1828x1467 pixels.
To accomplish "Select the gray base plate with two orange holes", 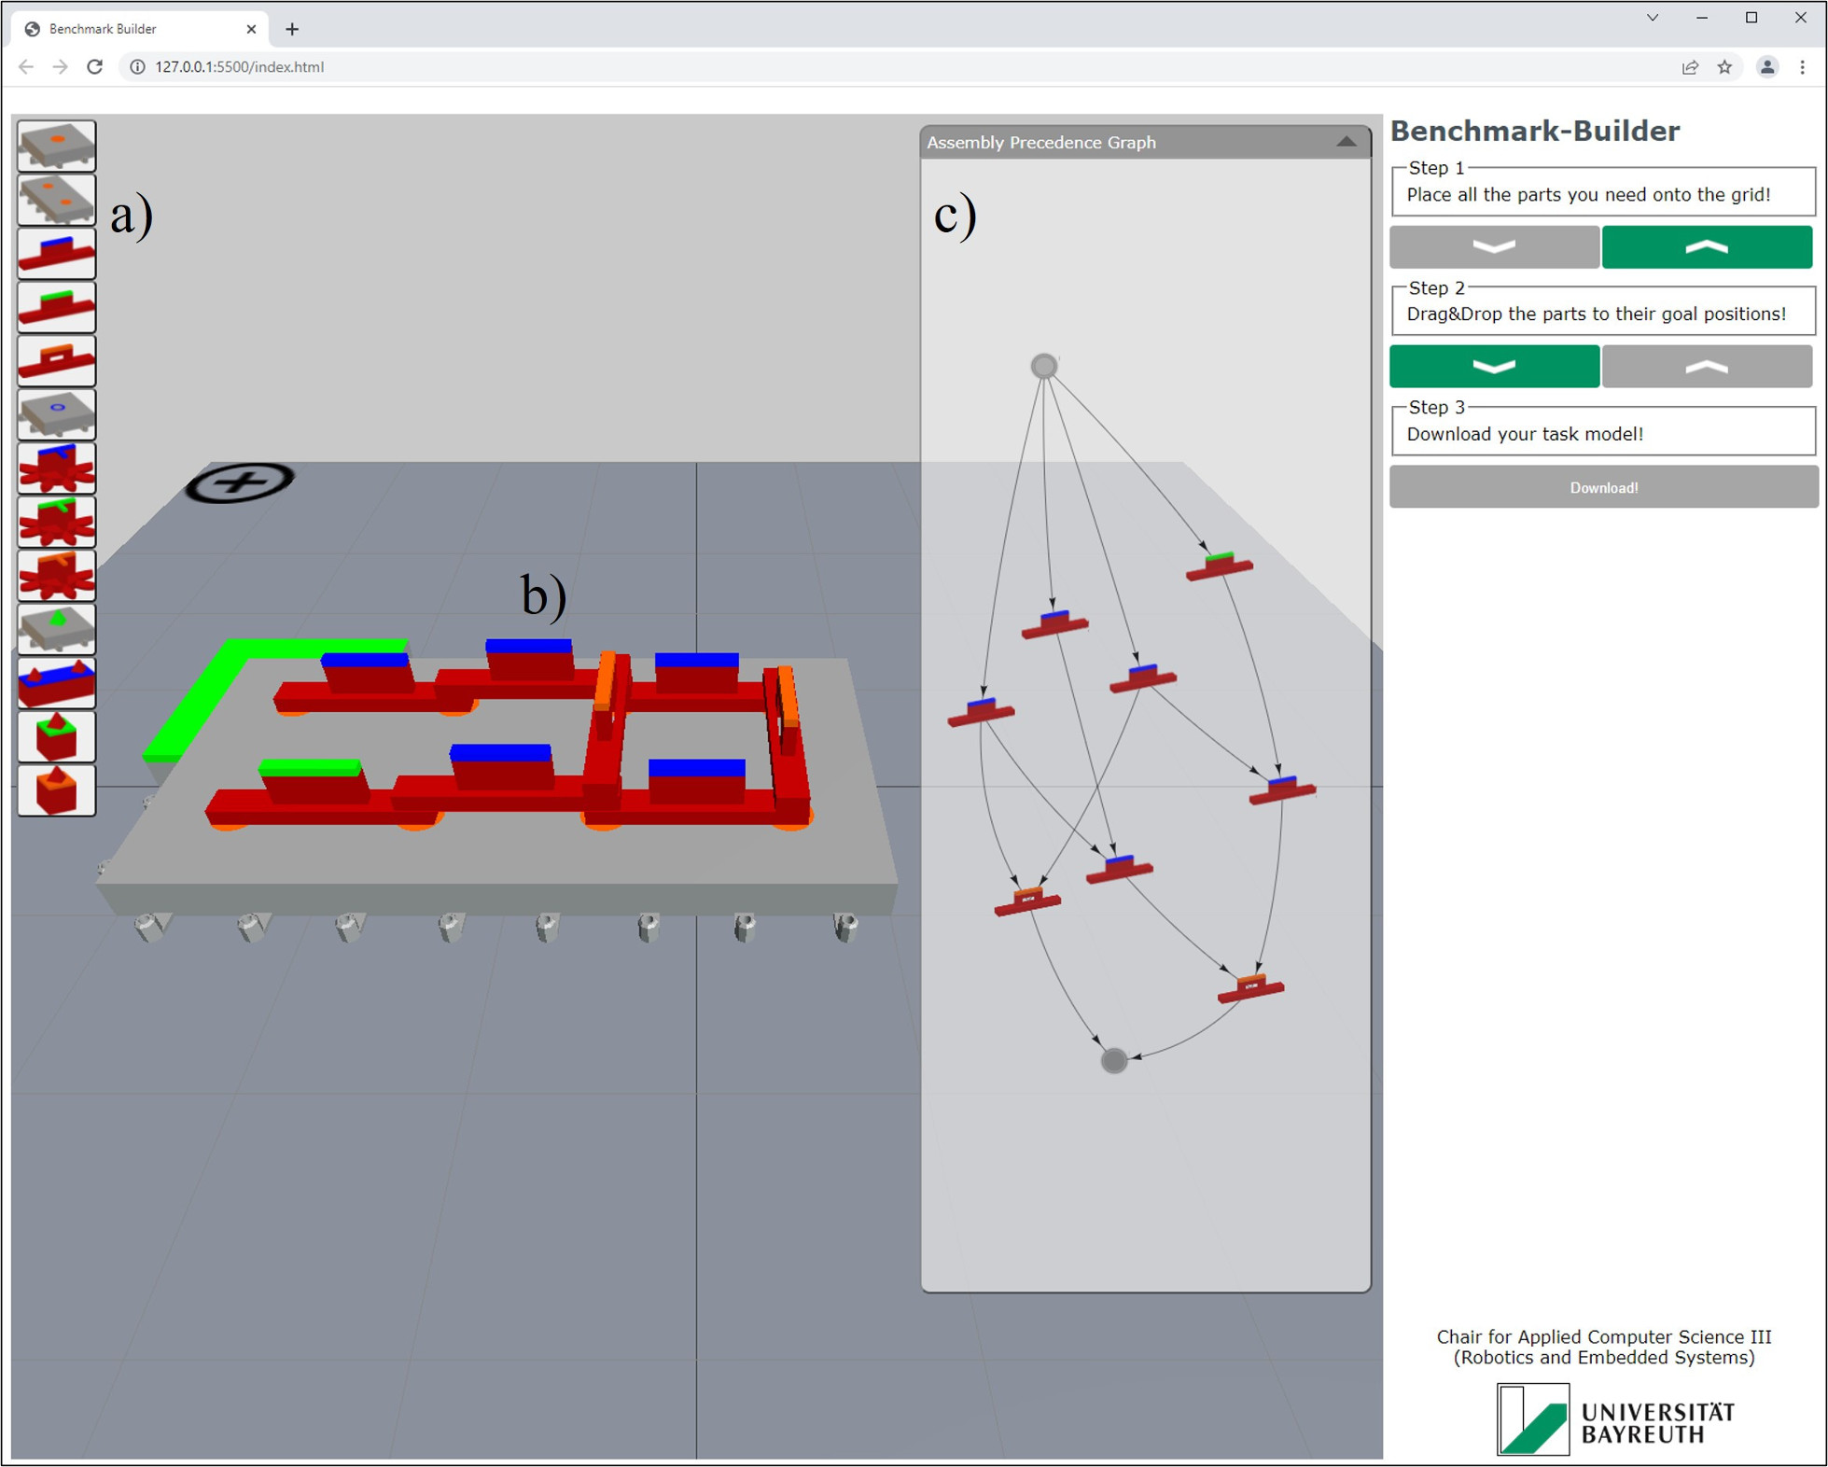I will pyautogui.click(x=56, y=199).
